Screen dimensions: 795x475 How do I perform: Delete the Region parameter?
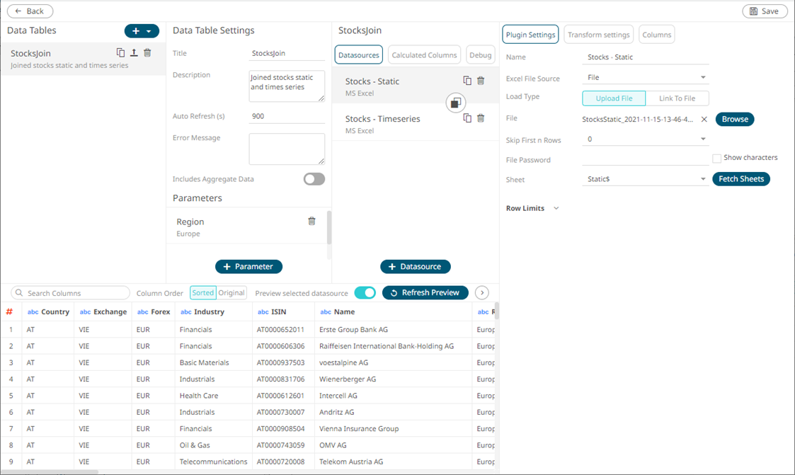pyautogui.click(x=311, y=222)
